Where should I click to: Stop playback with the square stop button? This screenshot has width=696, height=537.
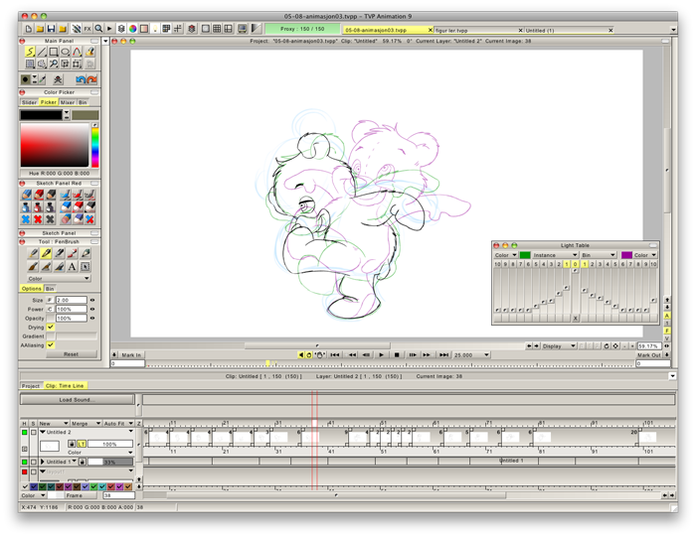(x=397, y=355)
